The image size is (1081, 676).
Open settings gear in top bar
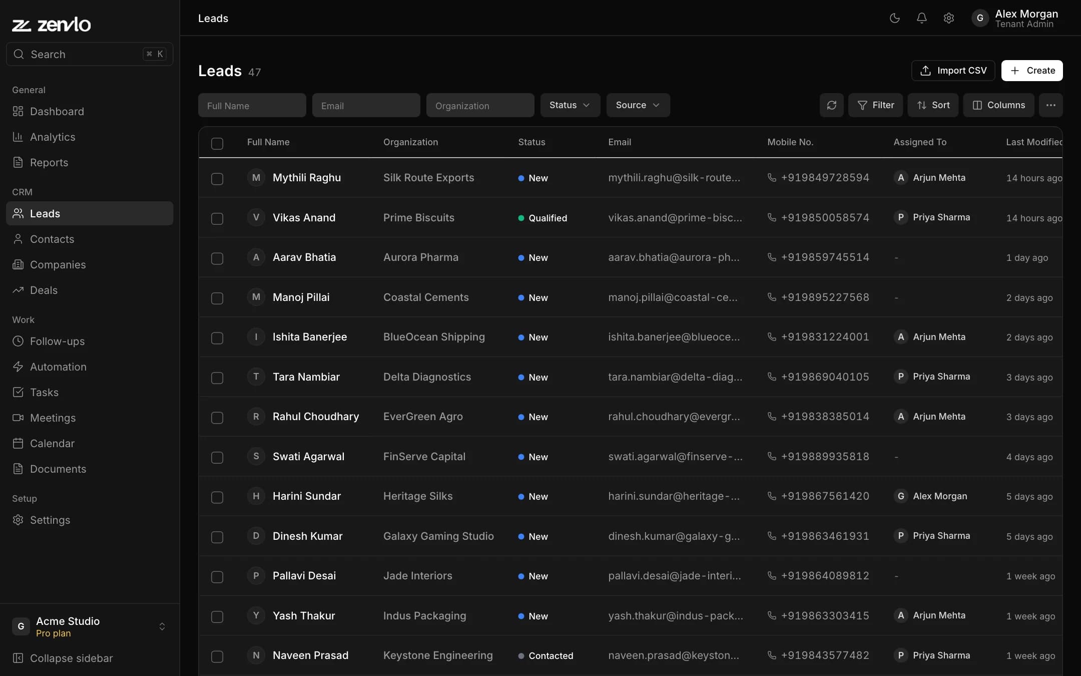click(x=949, y=18)
